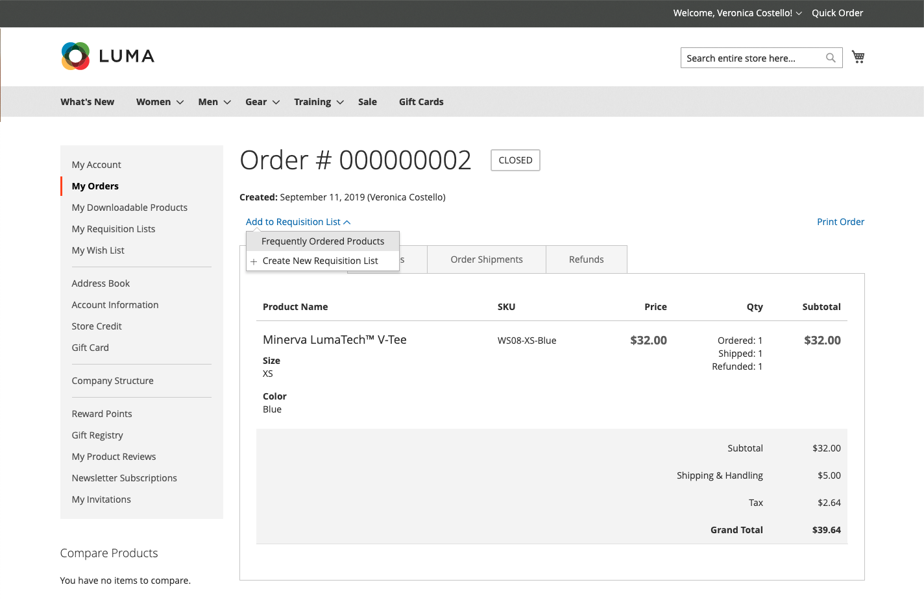Click the Product Name column header
The image size is (924, 600).
295,307
